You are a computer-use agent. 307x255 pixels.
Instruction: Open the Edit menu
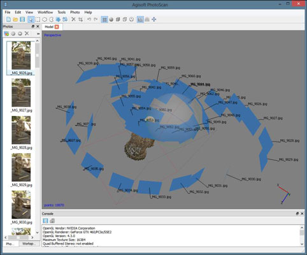pyautogui.click(x=18, y=12)
